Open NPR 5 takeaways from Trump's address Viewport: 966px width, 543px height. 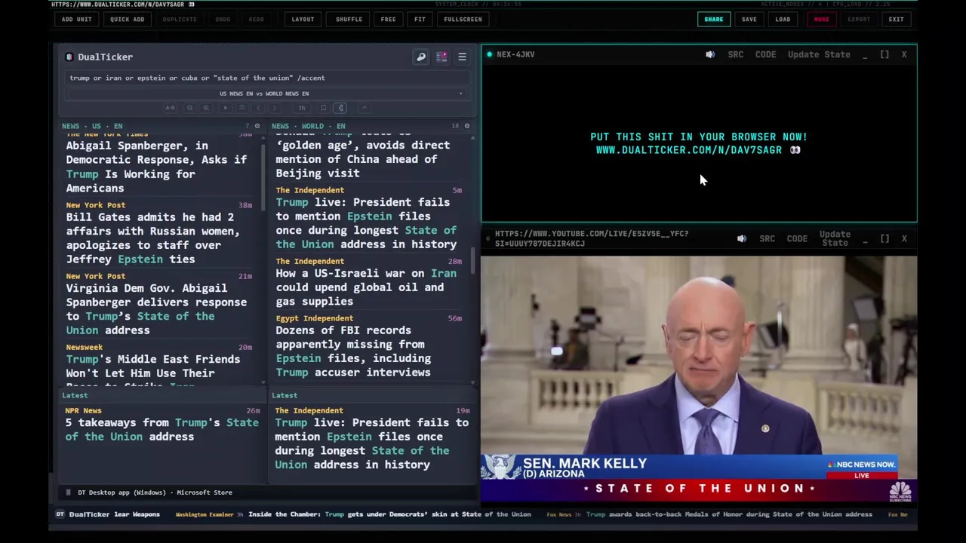(162, 429)
